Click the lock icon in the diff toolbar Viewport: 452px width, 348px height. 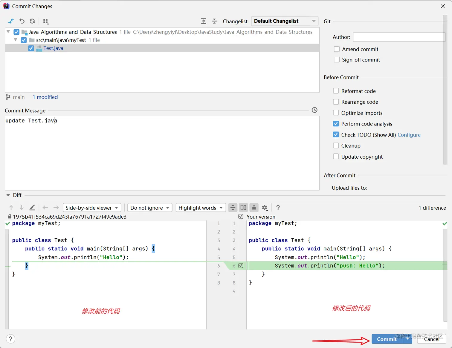[254, 208]
